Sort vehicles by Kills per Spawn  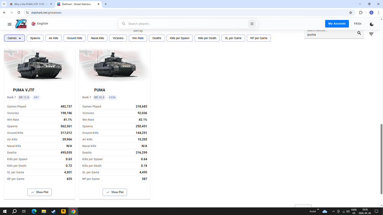[x=180, y=38]
